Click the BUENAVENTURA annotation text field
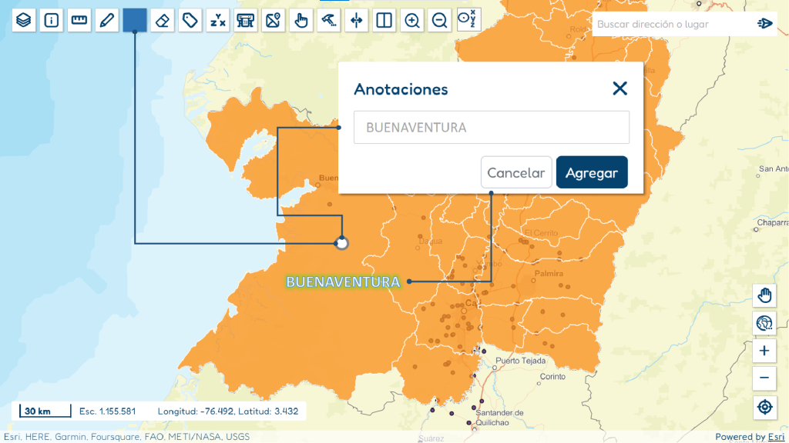The width and height of the screenshot is (789, 443). pos(491,127)
